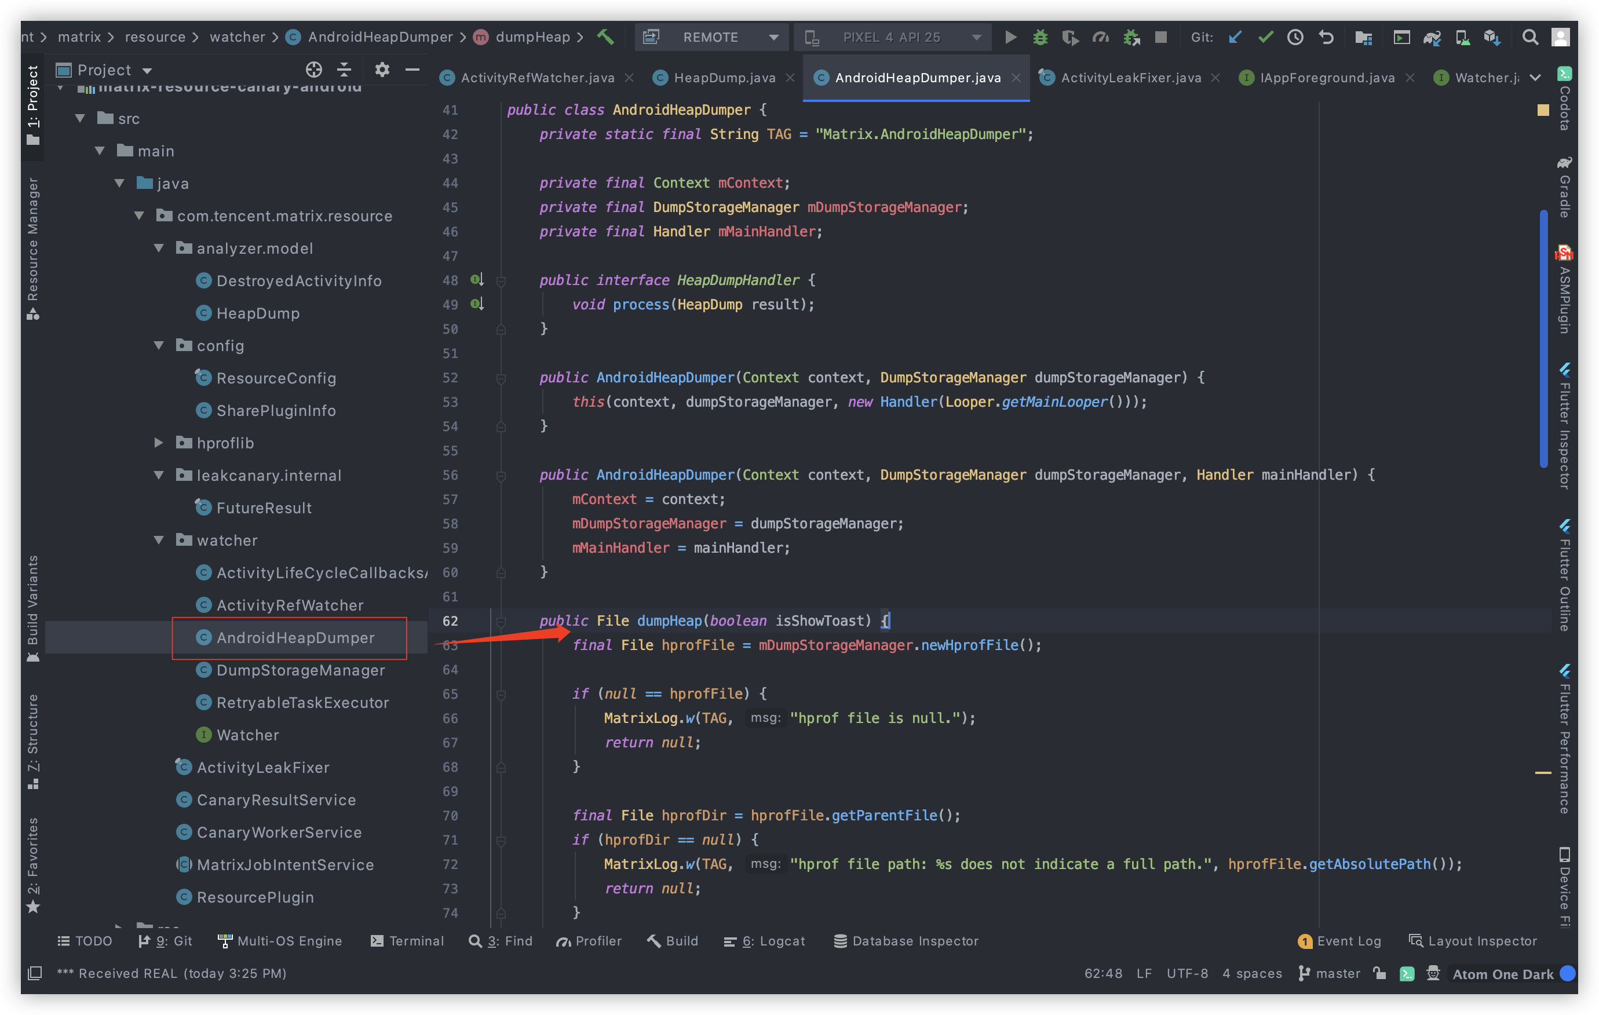This screenshot has width=1599, height=1015.
Task: Open Run Anything console icon
Action: (x=1401, y=37)
